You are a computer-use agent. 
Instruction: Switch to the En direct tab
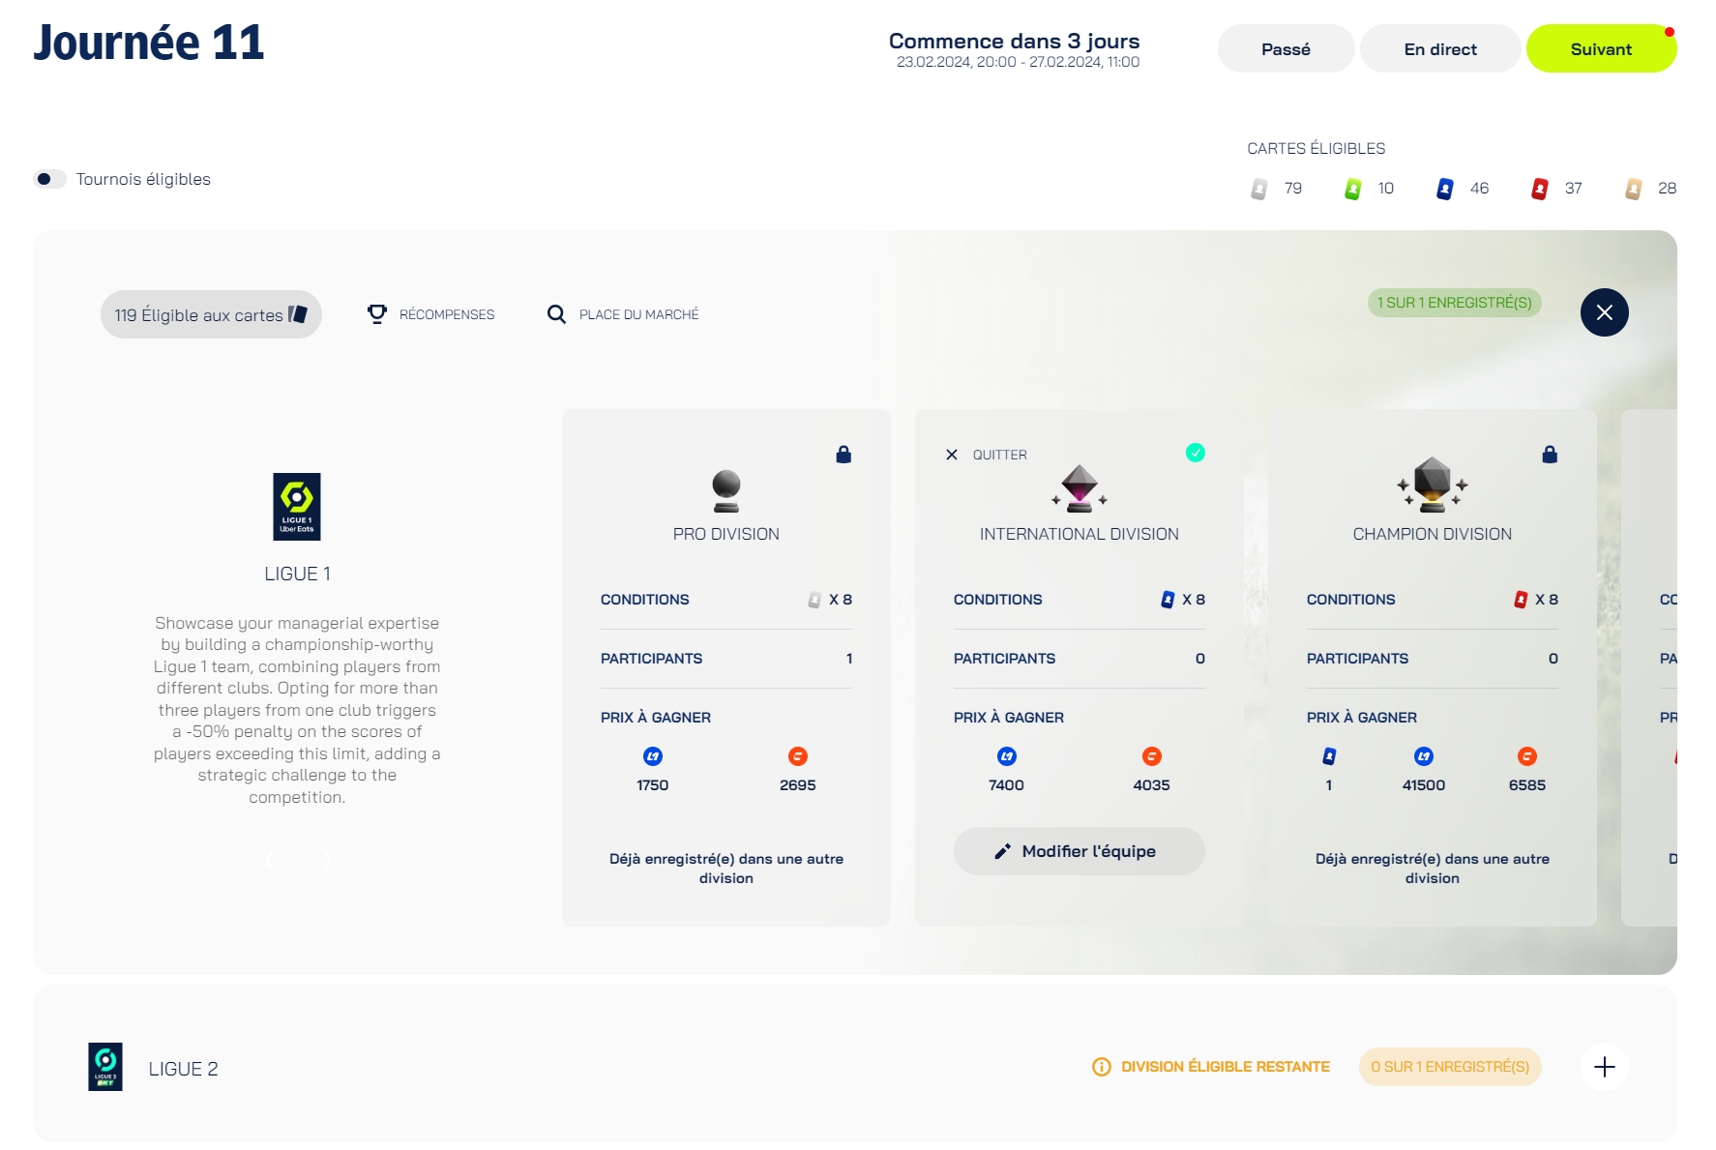pyautogui.click(x=1439, y=49)
